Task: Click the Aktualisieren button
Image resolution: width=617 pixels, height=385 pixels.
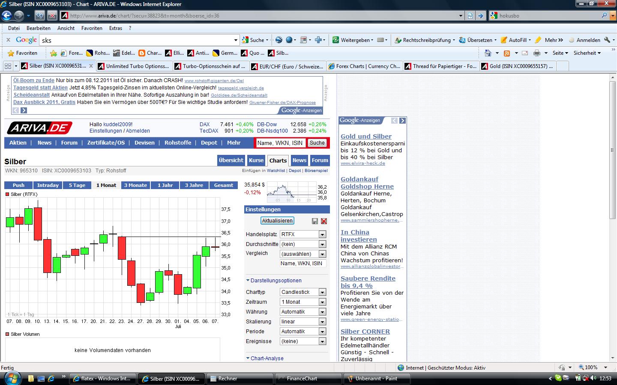Action: 277,221
